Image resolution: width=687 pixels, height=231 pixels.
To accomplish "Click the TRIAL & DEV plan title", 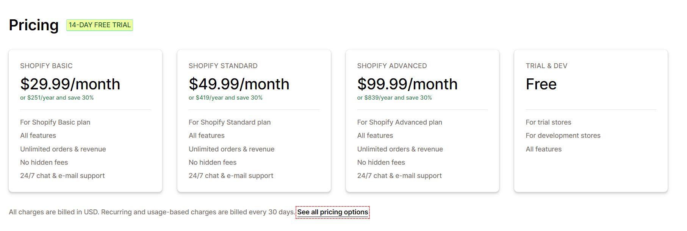I will click(546, 66).
